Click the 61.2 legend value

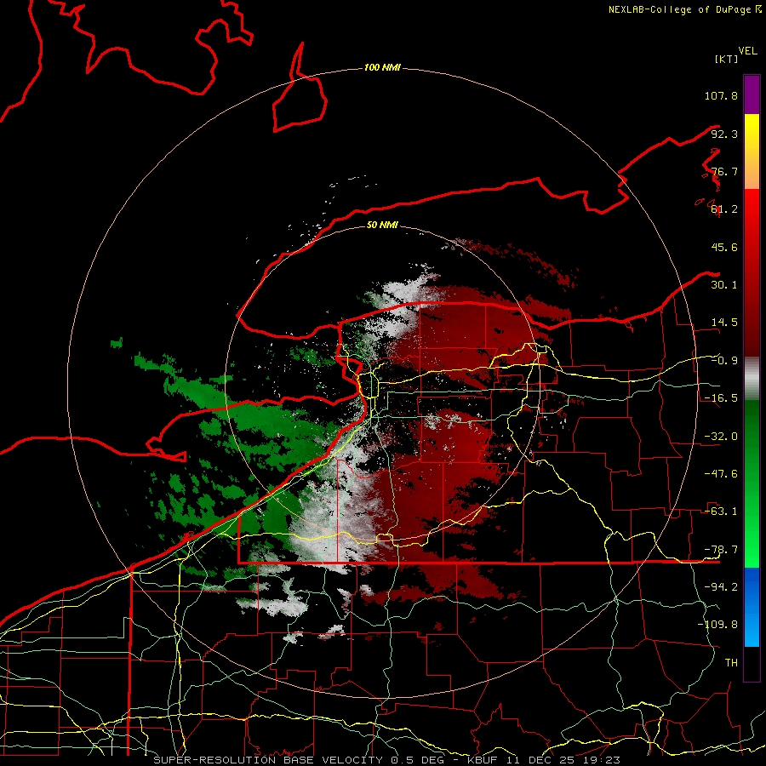pyautogui.click(x=724, y=209)
